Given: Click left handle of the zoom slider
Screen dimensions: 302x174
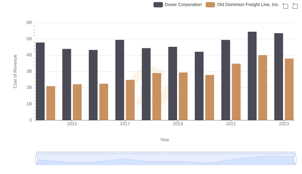Looking at the screenshot, I should point(36,160).
